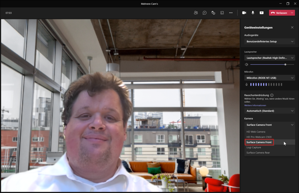Restore down the meeting window
Image resolution: width=299 pixels, height=193 pixels.
point(288,4)
